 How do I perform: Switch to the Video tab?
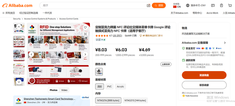64,90
